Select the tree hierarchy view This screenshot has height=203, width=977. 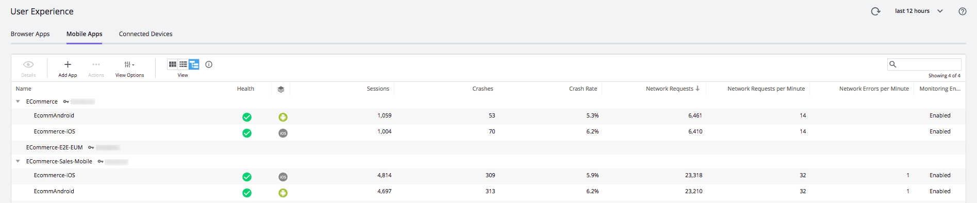click(194, 64)
